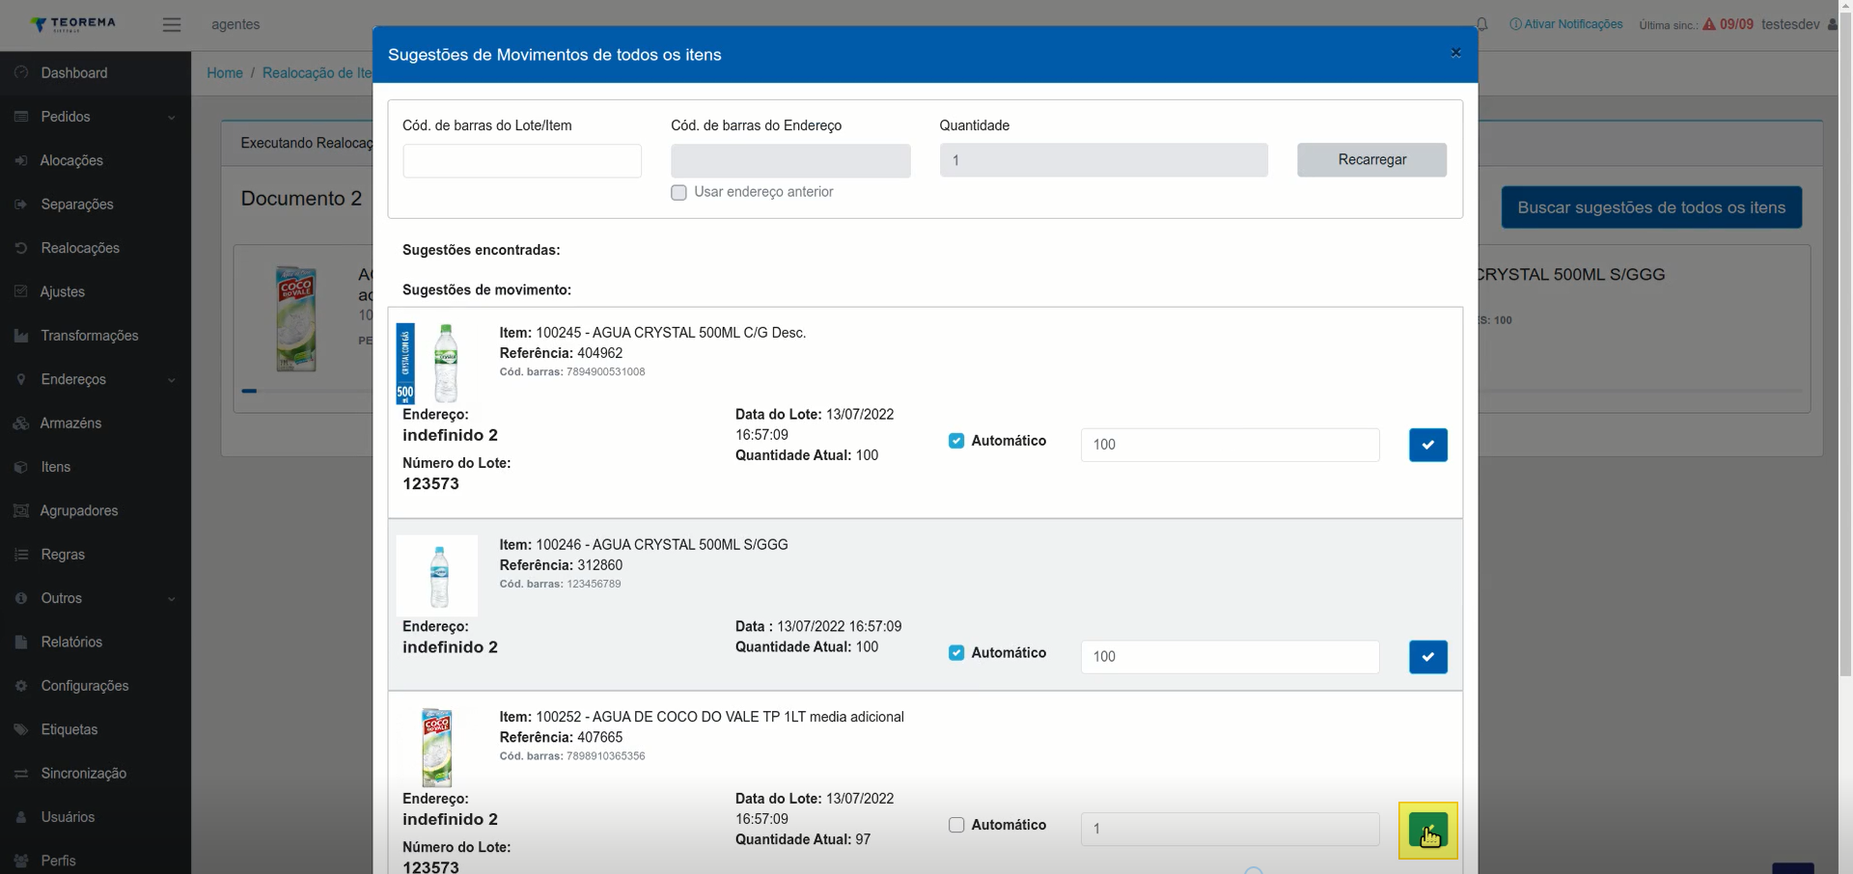Enable Usar endereço anterior checkbox
Viewport: 1853px width, 874px height.
678,193
